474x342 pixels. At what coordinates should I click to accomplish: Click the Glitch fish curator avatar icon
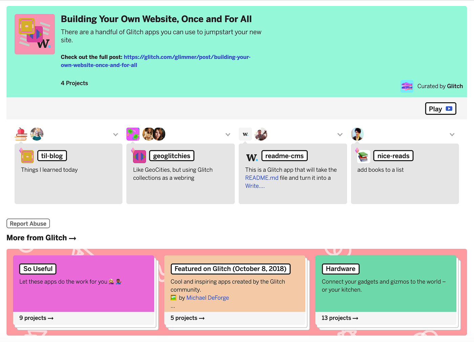pos(407,86)
